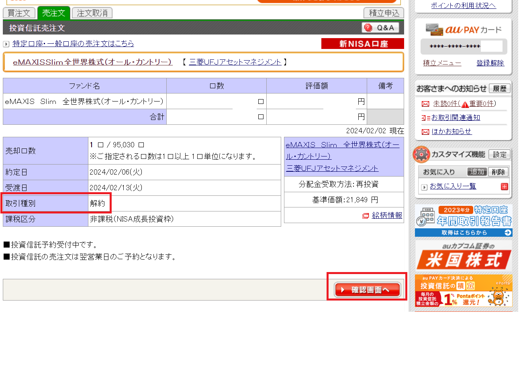523x384 pixels.
Task: Expand the お気に入り一覧 arrow
Action: tap(424, 187)
